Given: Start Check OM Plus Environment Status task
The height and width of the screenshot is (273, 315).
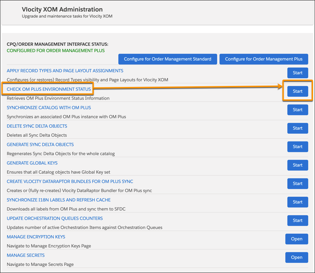Looking at the screenshot, I should click(x=298, y=91).
